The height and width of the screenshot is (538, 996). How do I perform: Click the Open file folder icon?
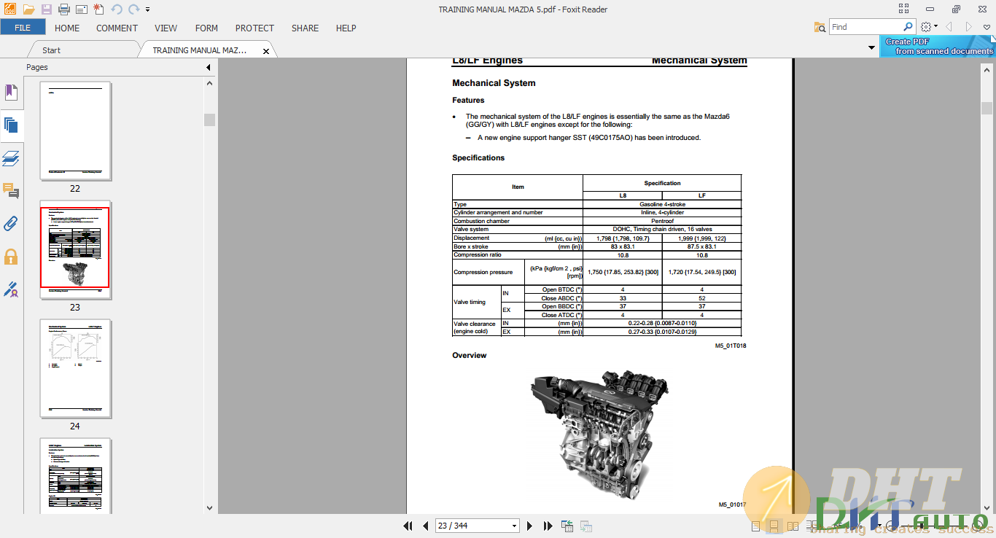[28, 9]
